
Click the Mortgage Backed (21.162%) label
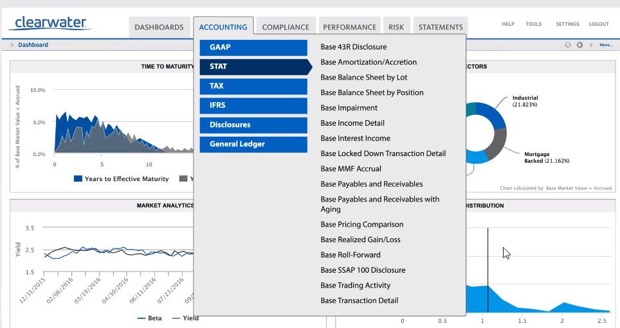[547, 157]
